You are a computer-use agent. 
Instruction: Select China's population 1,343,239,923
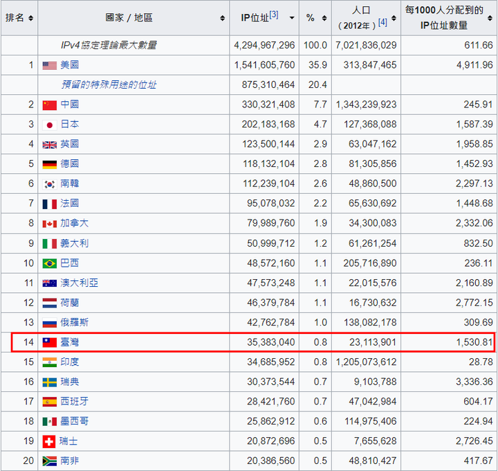(366, 105)
